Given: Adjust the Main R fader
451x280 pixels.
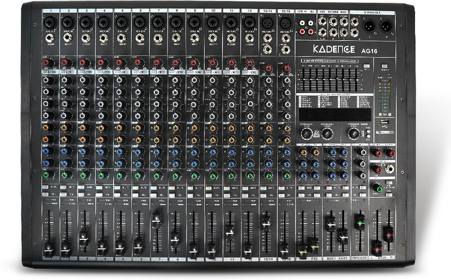Looking at the screenshot, I should click(x=388, y=234).
